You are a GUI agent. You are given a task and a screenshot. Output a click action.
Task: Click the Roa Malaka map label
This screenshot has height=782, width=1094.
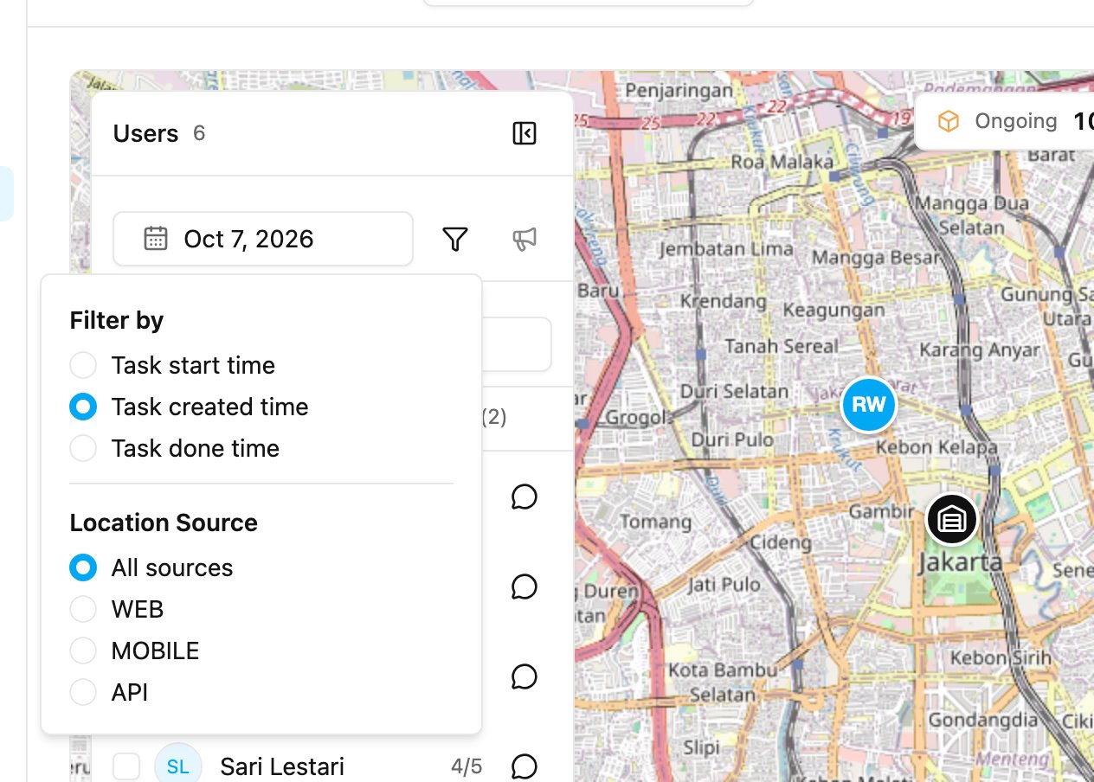(x=782, y=162)
